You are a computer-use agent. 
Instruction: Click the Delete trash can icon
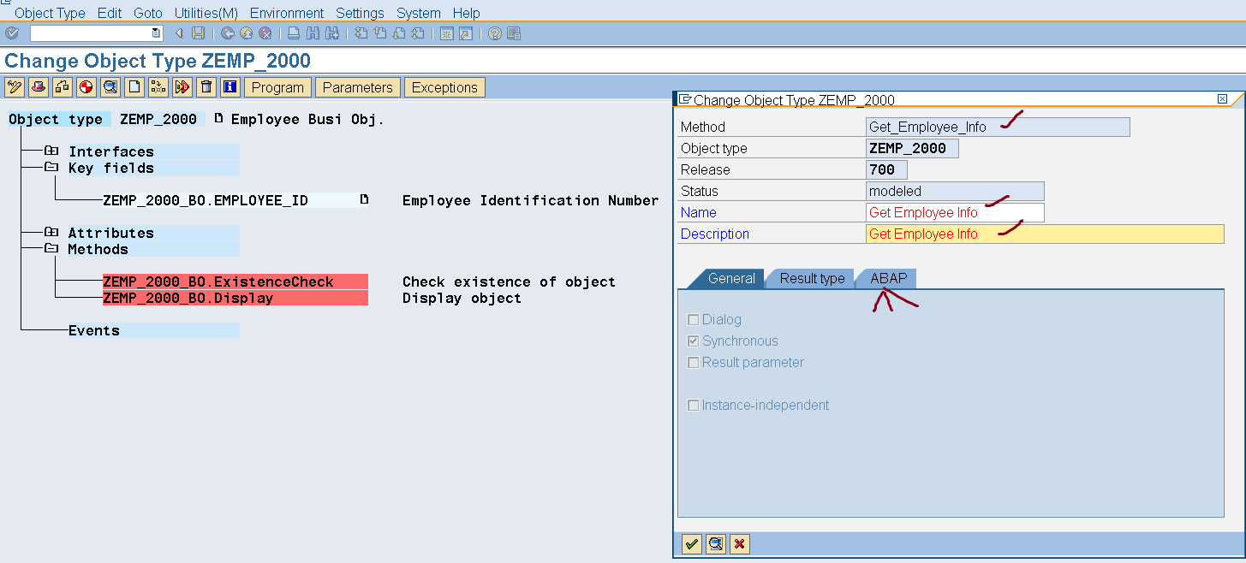coord(206,87)
